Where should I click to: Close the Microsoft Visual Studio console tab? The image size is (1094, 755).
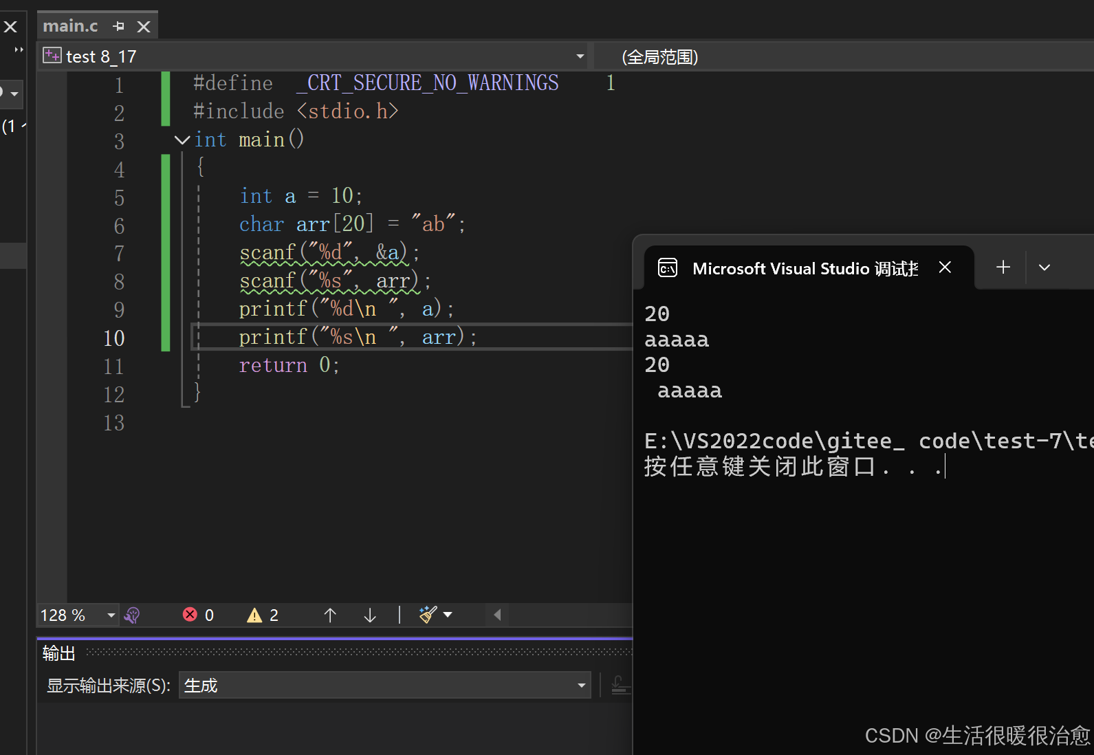point(945,267)
